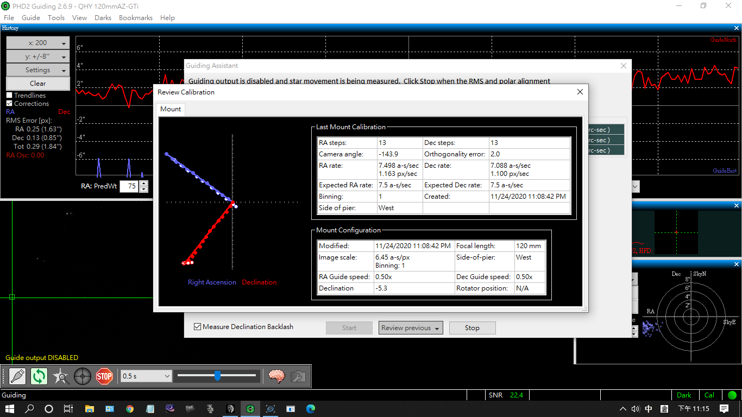Viewport: 742px width, 417px height.
Task: Click the red STOP icon
Action: (104, 376)
